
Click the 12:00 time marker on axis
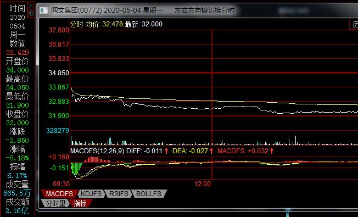[x=203, y=184]
